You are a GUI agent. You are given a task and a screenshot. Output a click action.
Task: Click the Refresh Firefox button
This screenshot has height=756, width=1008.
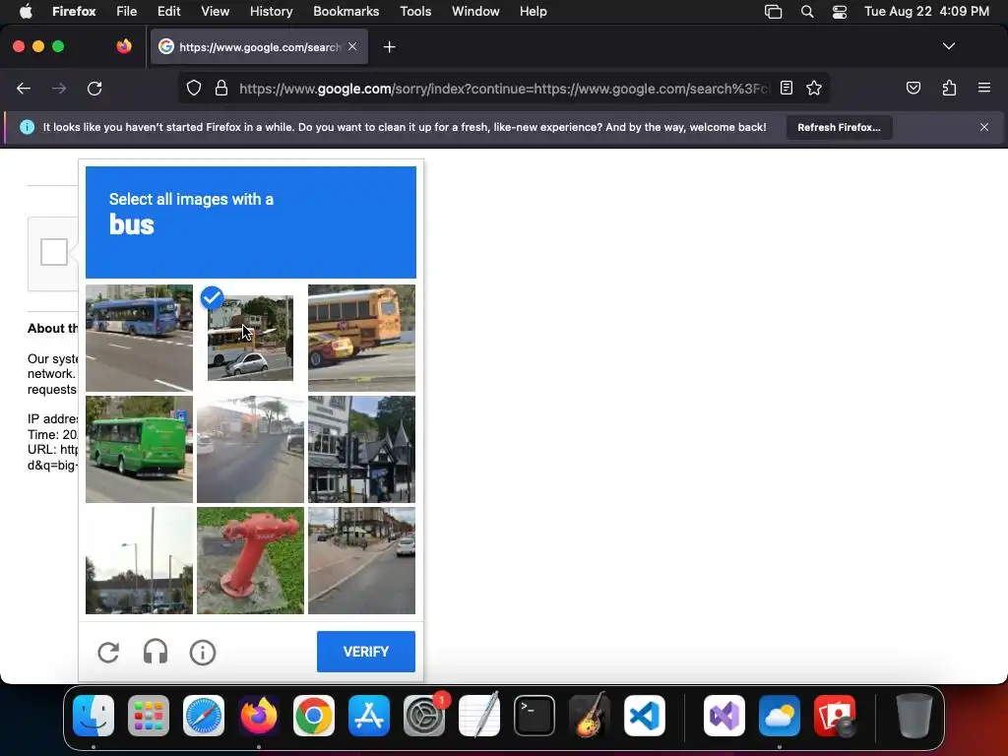pyautogui.click(x=839, y=127)
